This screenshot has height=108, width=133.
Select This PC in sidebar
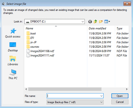click(13, 75)
